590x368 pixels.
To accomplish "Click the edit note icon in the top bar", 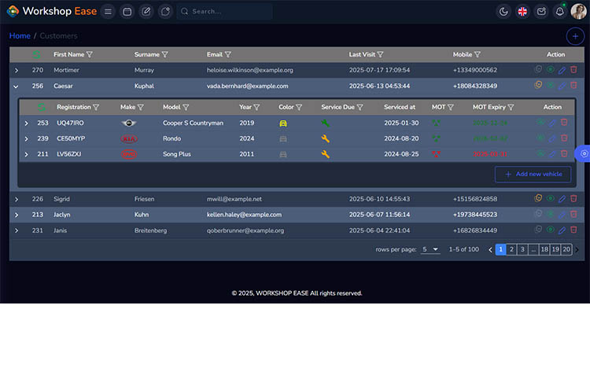I will tap(146, 12).
